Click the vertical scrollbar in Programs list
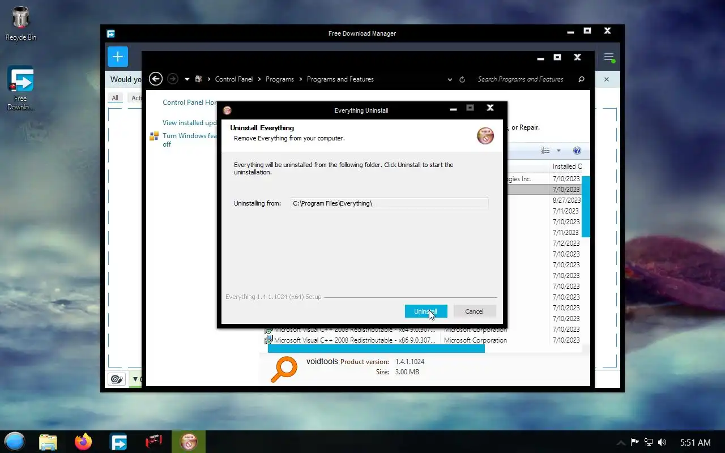The height and width of the screenshot is (453, 725). click(586, 206)
